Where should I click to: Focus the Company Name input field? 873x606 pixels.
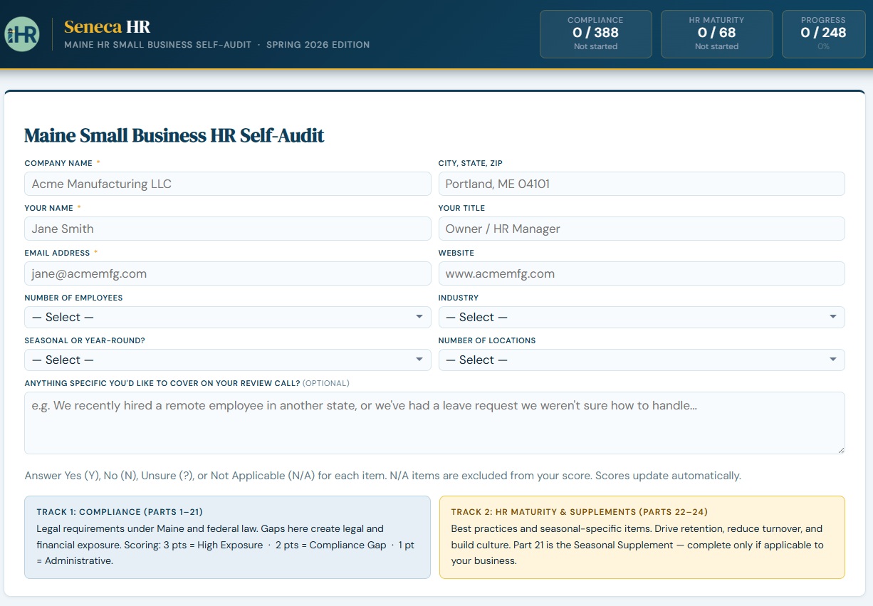click(x=227, y=184)
